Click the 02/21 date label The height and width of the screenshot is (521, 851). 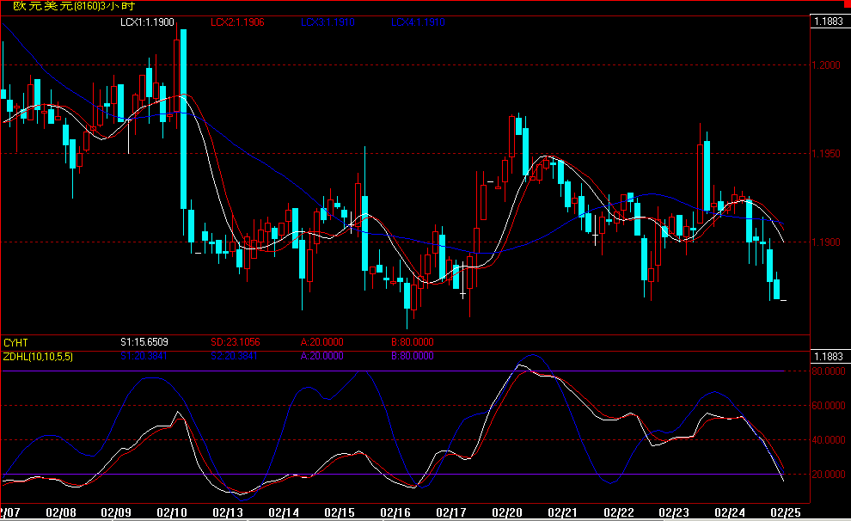click(x=563, y=512)
